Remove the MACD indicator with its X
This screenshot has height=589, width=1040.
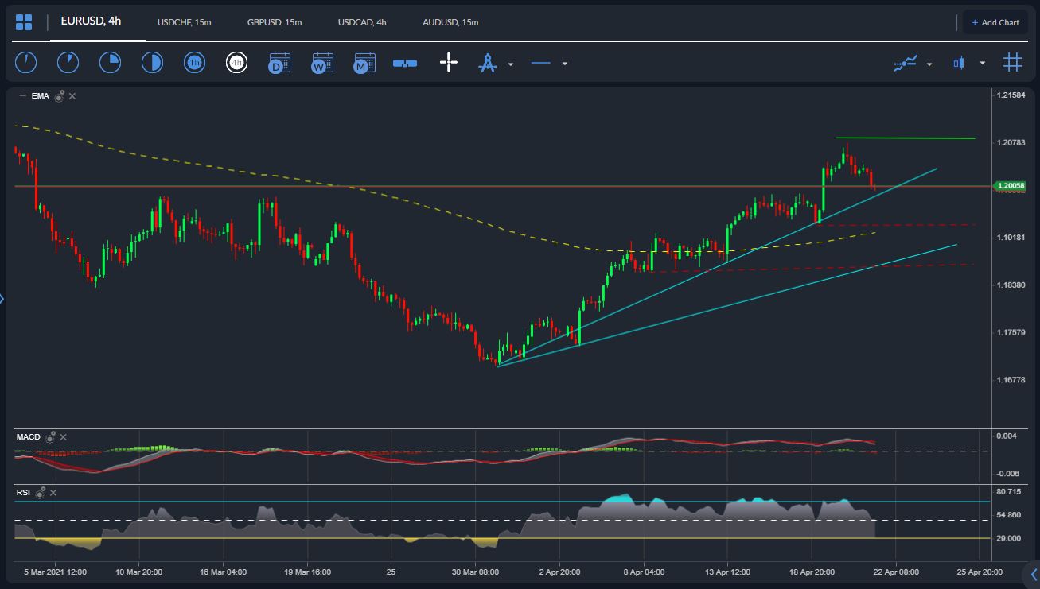[62, 436]
